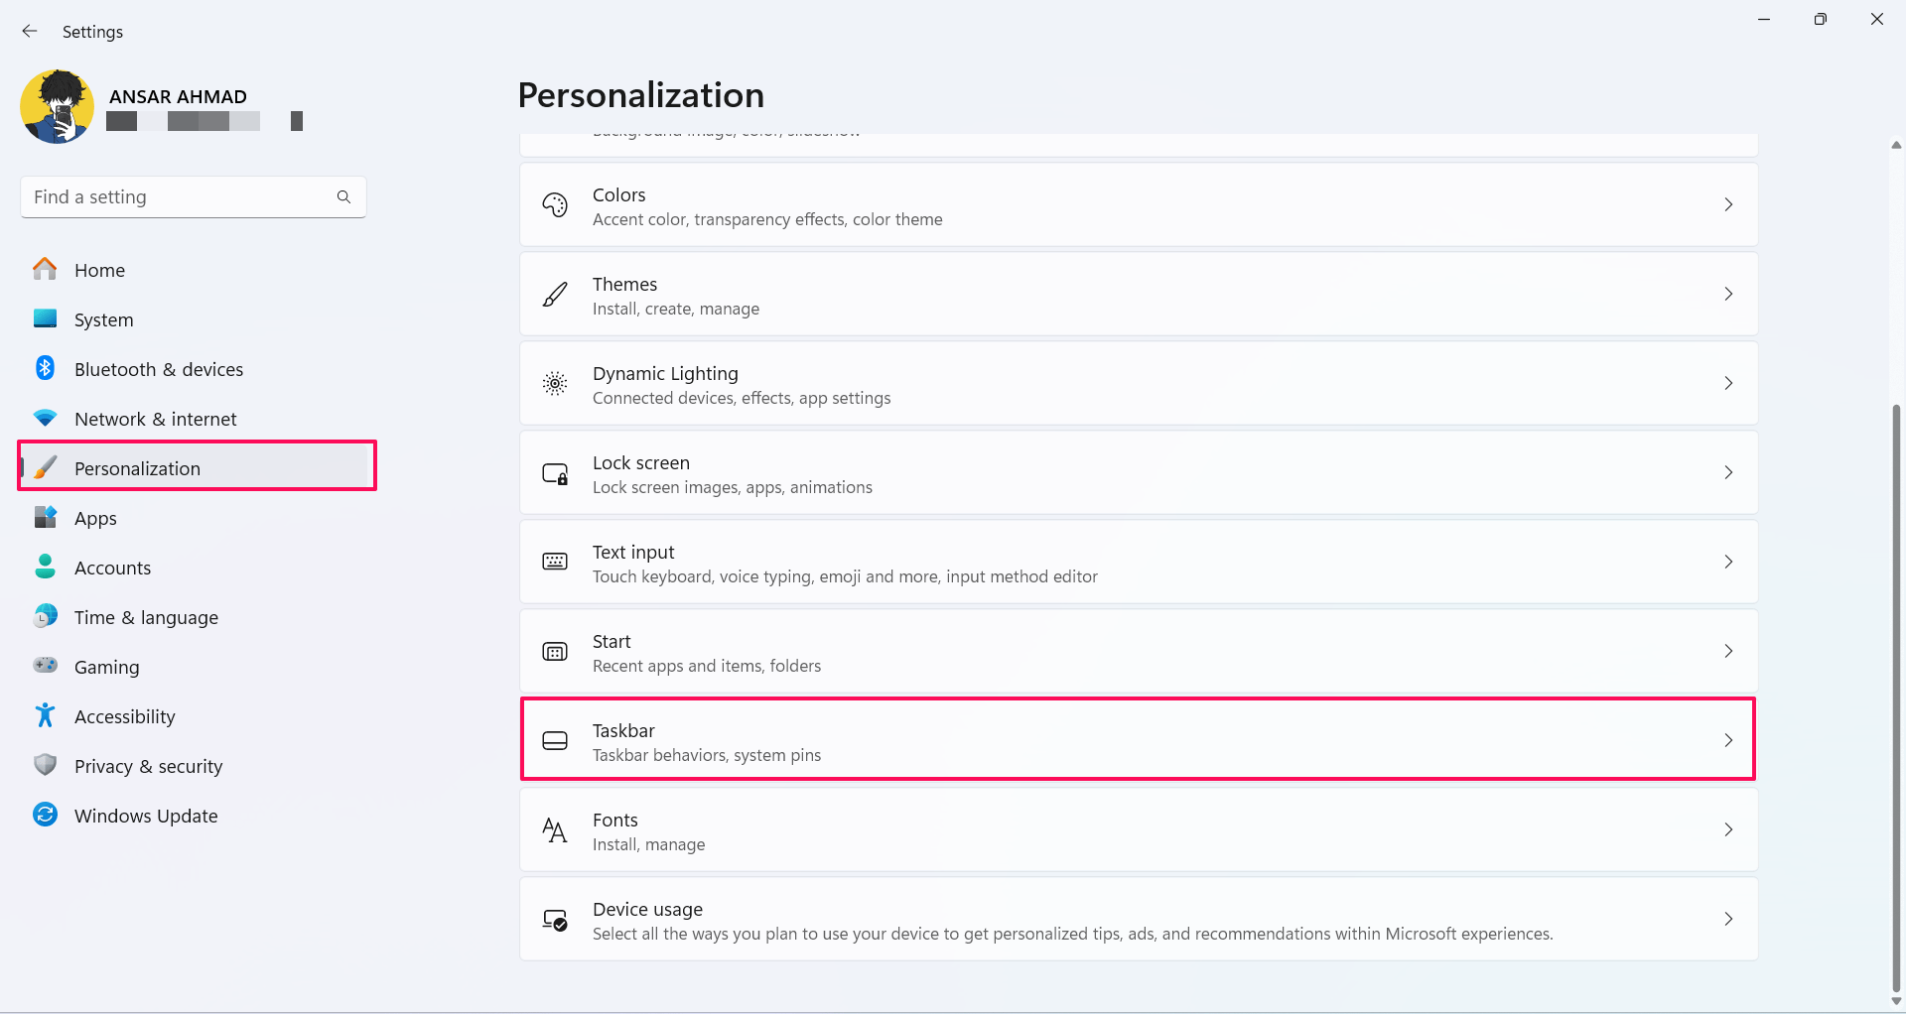Click the Home house icon
The width and height of the screenshot is (1906, 1014).
click(45, 270)
